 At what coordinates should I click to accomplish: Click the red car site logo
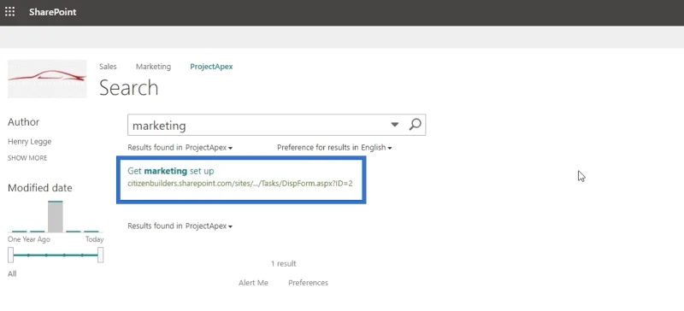tap(47, 79)
